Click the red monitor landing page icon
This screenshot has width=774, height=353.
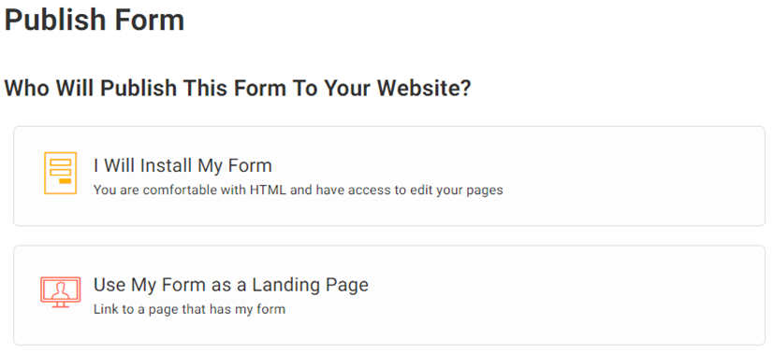coord(60,292)
